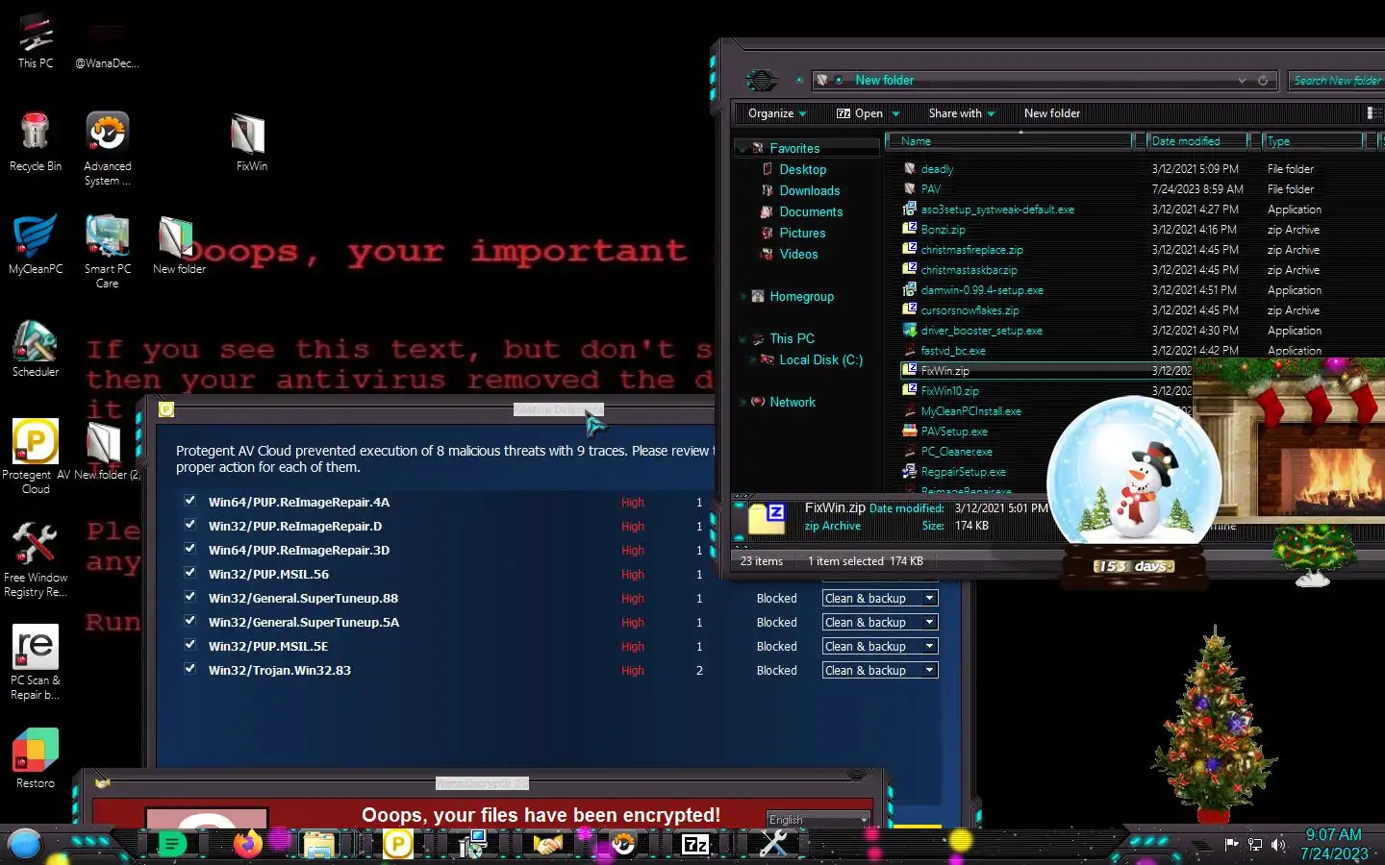
Task: Launch the MyCleanPC desktop shortcut
Action: click(x=36, y=245)
